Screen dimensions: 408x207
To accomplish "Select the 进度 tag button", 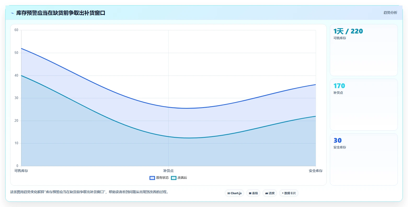I will click(x=270, y=193).
